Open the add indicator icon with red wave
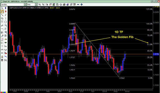Viewport: 160px width, 93px height. [50, 5]
